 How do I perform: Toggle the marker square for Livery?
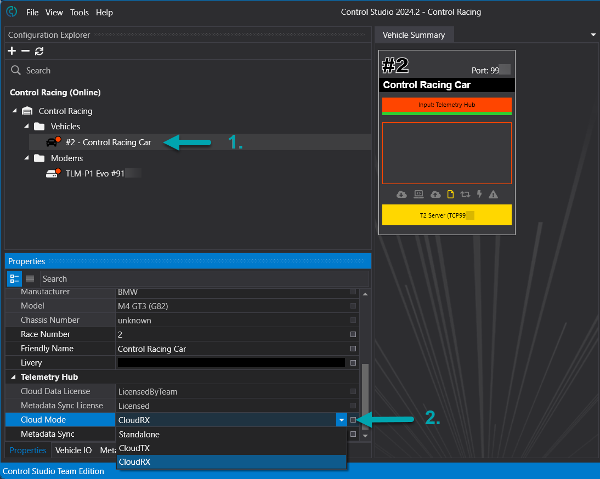353,363
